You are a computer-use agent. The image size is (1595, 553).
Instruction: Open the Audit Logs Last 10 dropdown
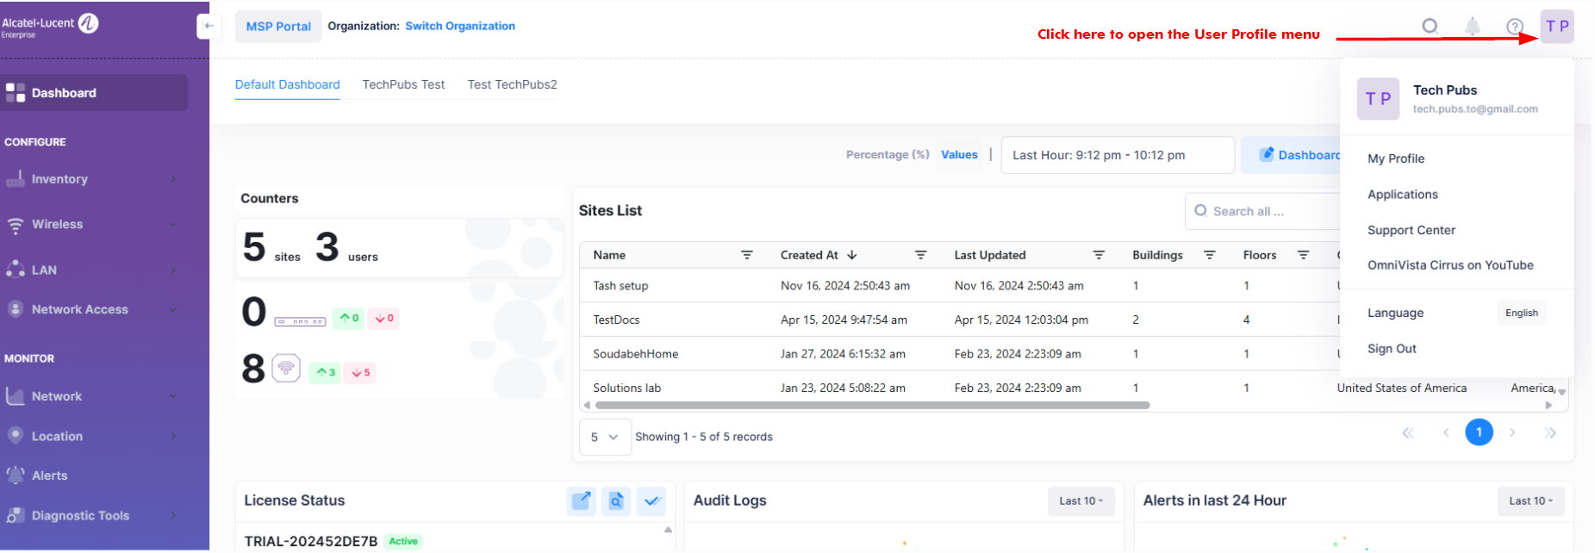click(1081, 501)
